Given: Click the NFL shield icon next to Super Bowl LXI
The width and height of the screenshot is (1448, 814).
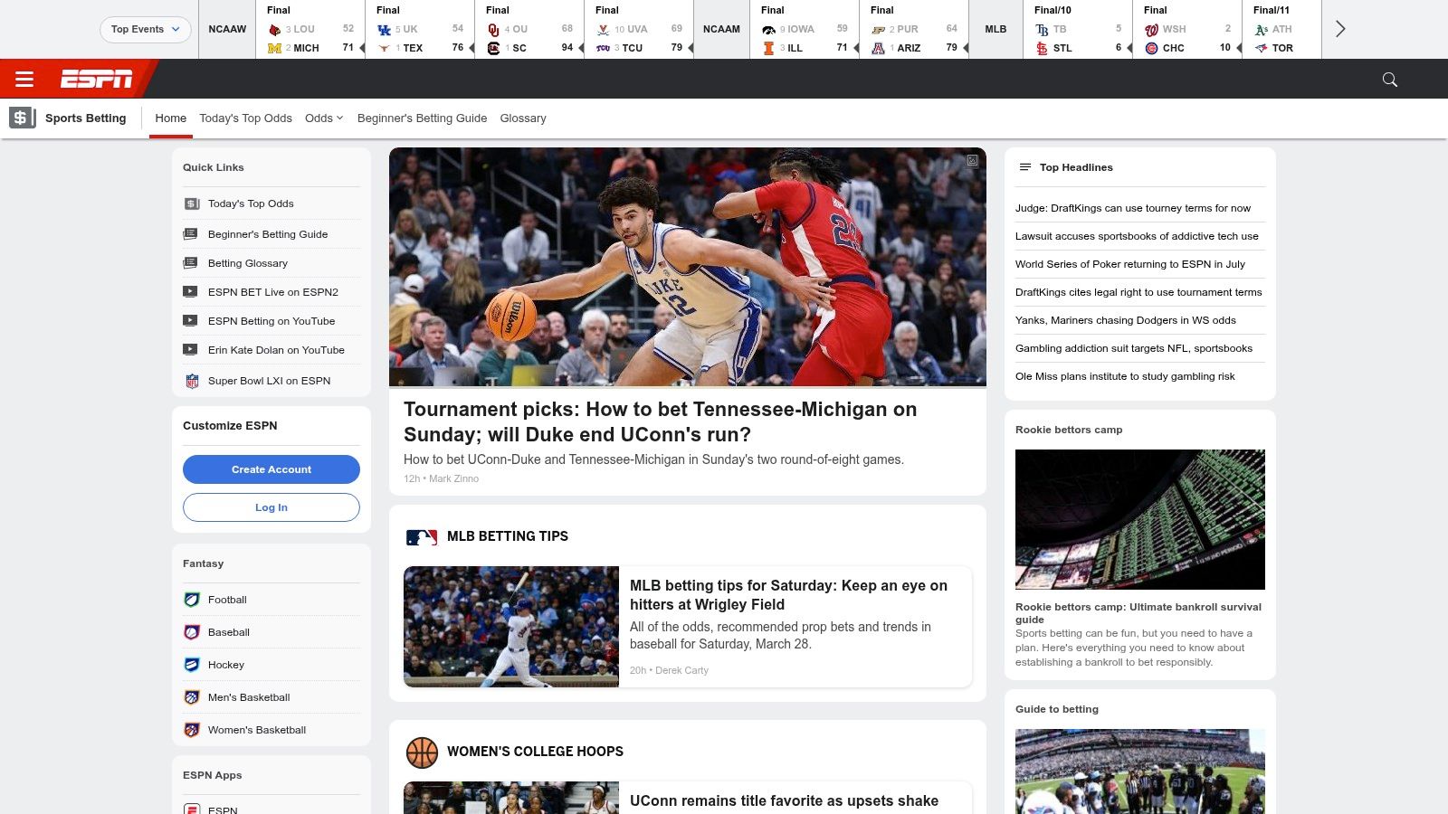Looking at the screenshot, I should [191, 381].
